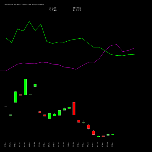The width and height of the screenshot is (152, 152).
Task: Click the green indicator line's highest peak
Action: pyautogui.click(x=29, y=22)
